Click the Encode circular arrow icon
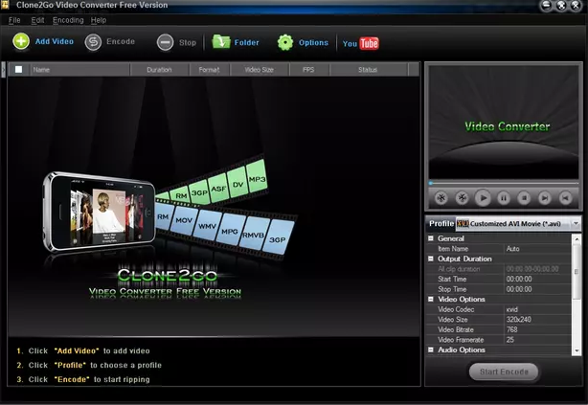 coord(93,42)
